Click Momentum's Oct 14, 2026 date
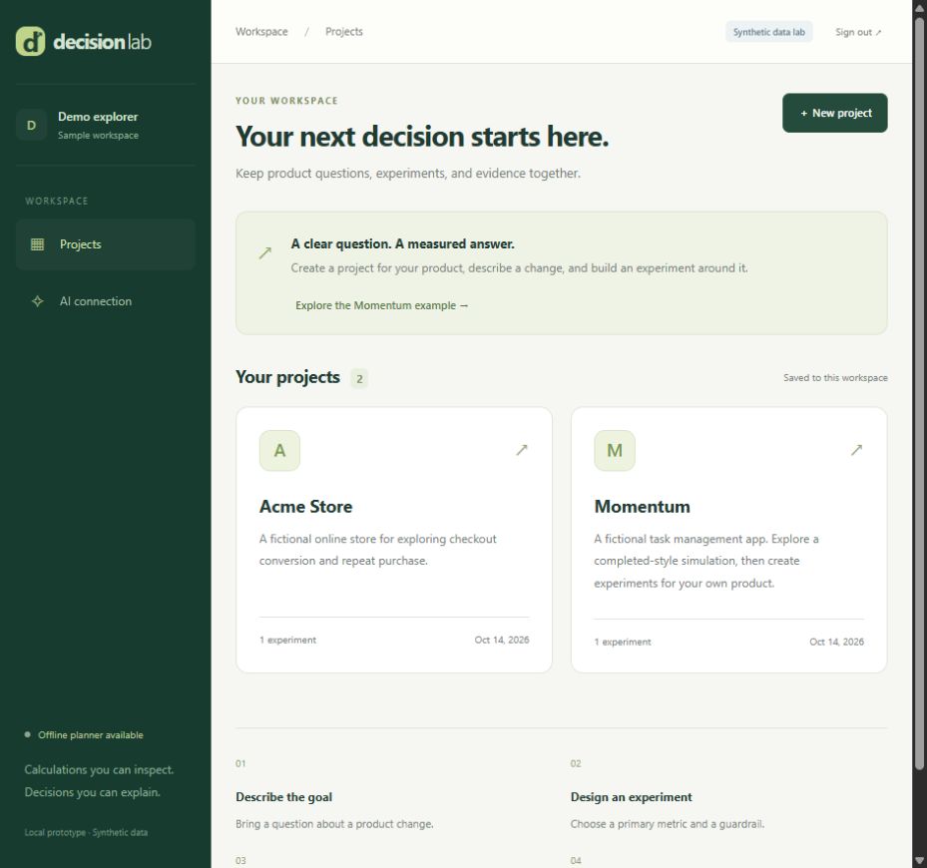This screenshot has width=927, height=868. [836, 642]
